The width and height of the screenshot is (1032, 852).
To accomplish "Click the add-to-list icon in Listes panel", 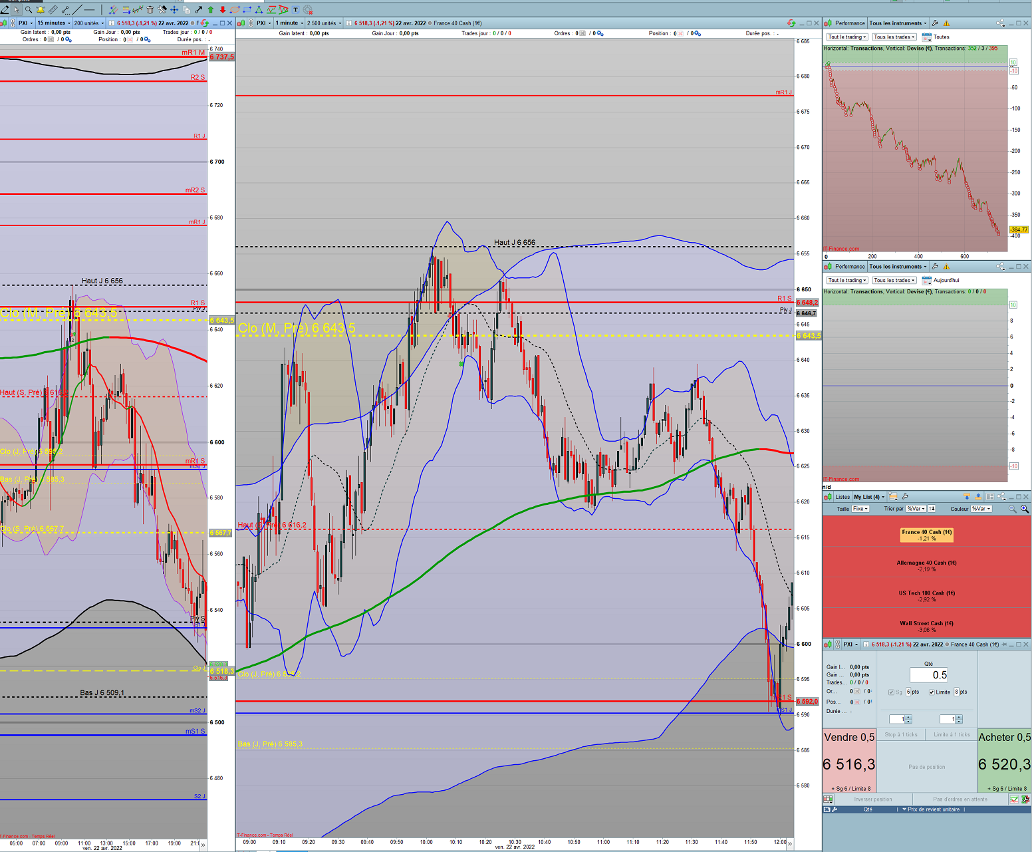I will [893, 497].
